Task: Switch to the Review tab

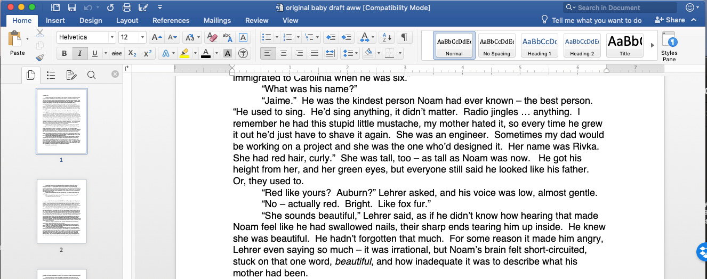Action: click(257, 20)
